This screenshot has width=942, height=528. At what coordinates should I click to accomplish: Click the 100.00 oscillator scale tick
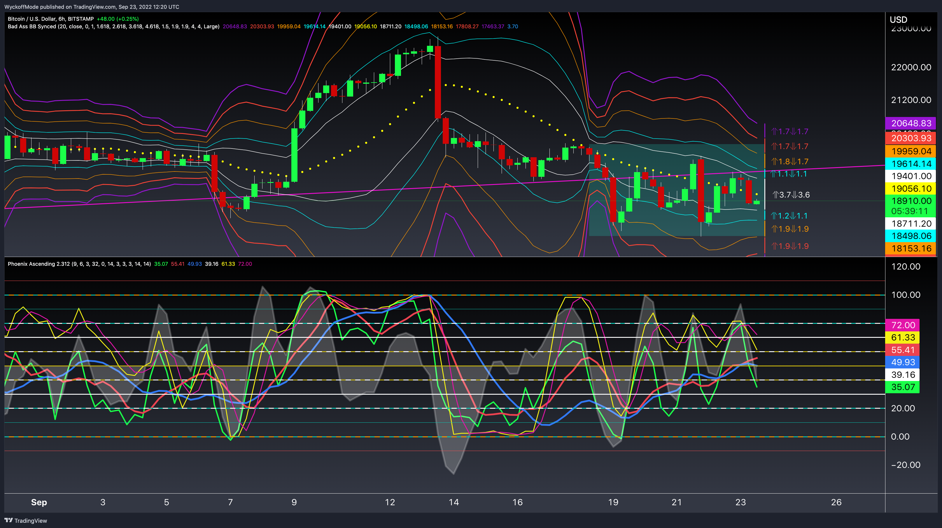pos(906,295)
